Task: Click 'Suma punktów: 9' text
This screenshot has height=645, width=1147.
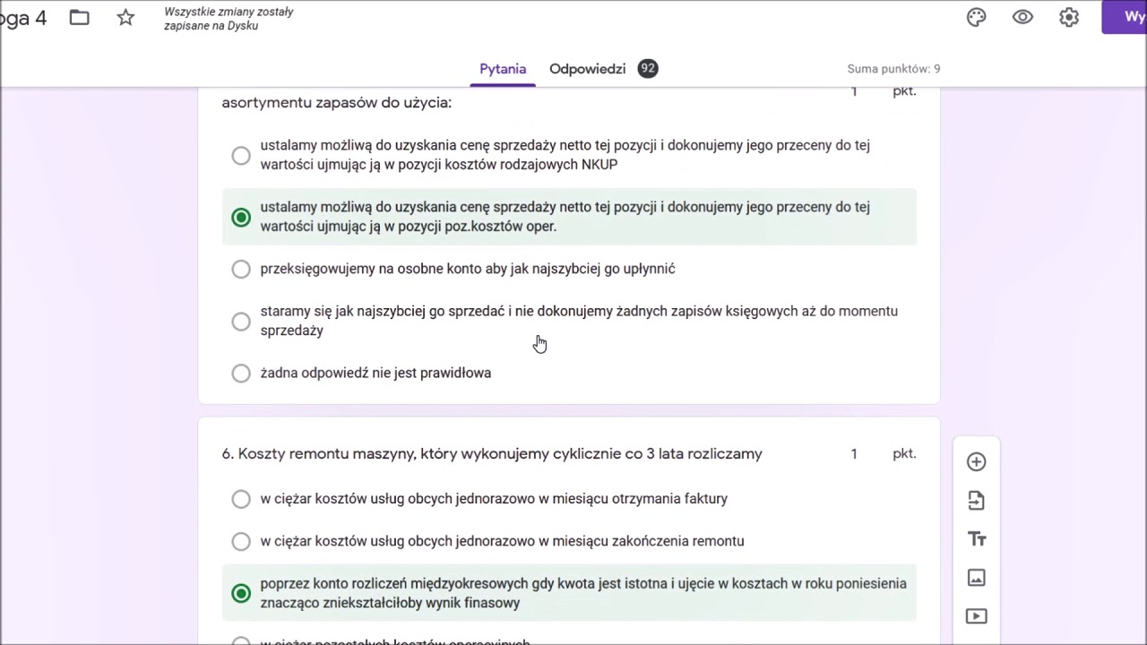Action: (893, 69)
